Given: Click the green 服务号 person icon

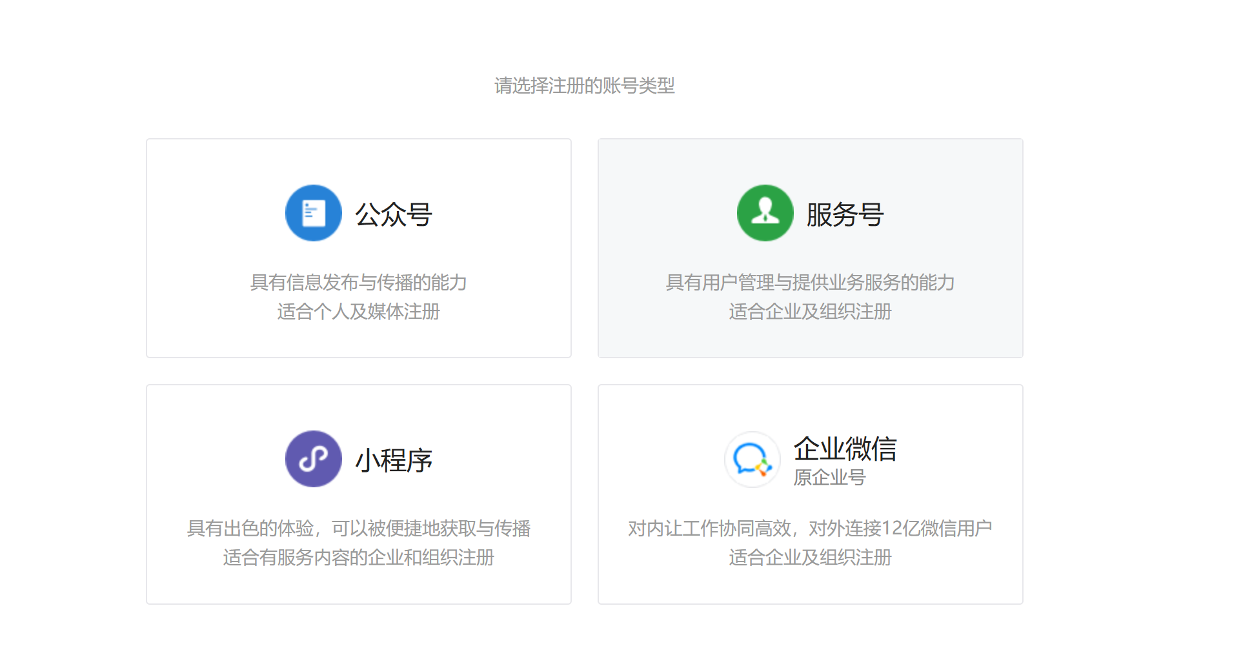Looking at the screenshot, I should click(x=765, y=213).
